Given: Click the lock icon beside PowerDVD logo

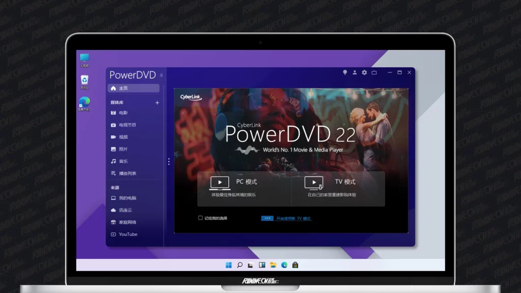Looking at the screenshot, I should tap(161, 75).
